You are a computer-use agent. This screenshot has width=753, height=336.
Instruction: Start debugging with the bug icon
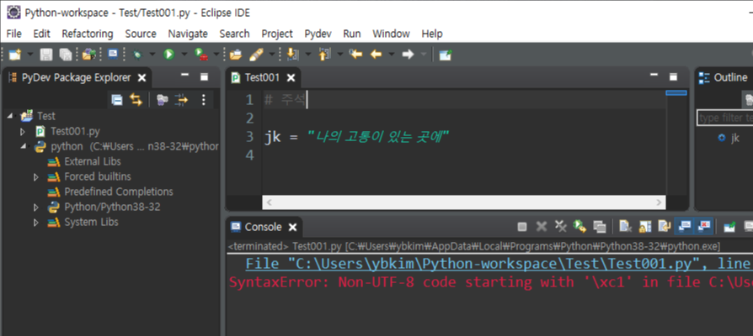(x=138, y=55)
